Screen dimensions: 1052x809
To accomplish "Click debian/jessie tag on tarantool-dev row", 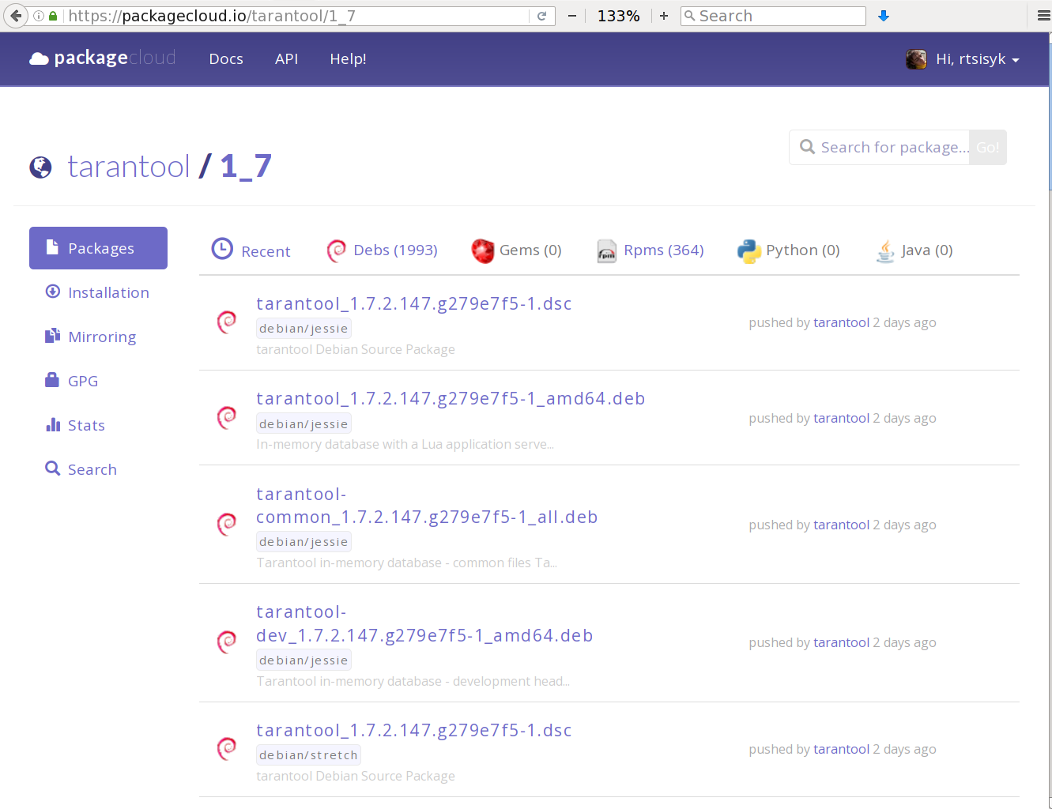I will 304,660.
